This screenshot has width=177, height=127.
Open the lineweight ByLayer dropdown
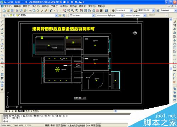145,15
